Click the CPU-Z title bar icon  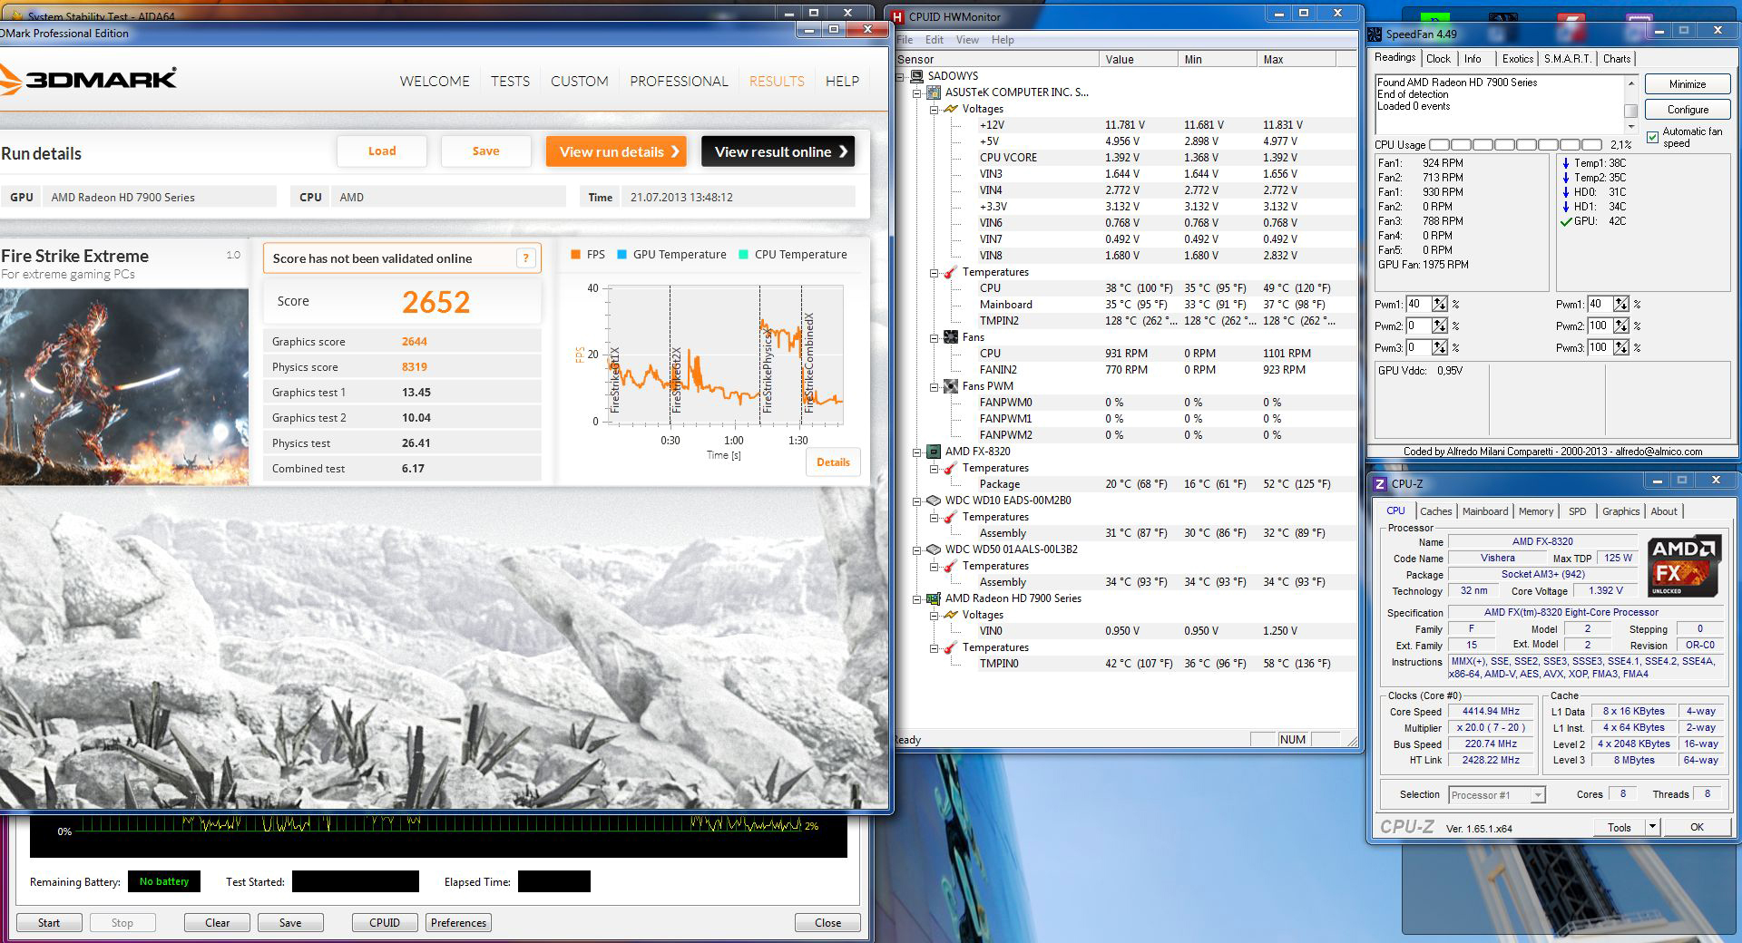(1380, 484)
